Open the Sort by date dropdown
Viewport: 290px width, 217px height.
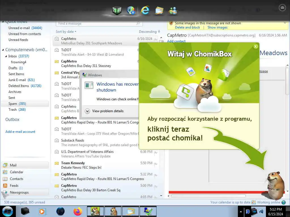[66, 32]
